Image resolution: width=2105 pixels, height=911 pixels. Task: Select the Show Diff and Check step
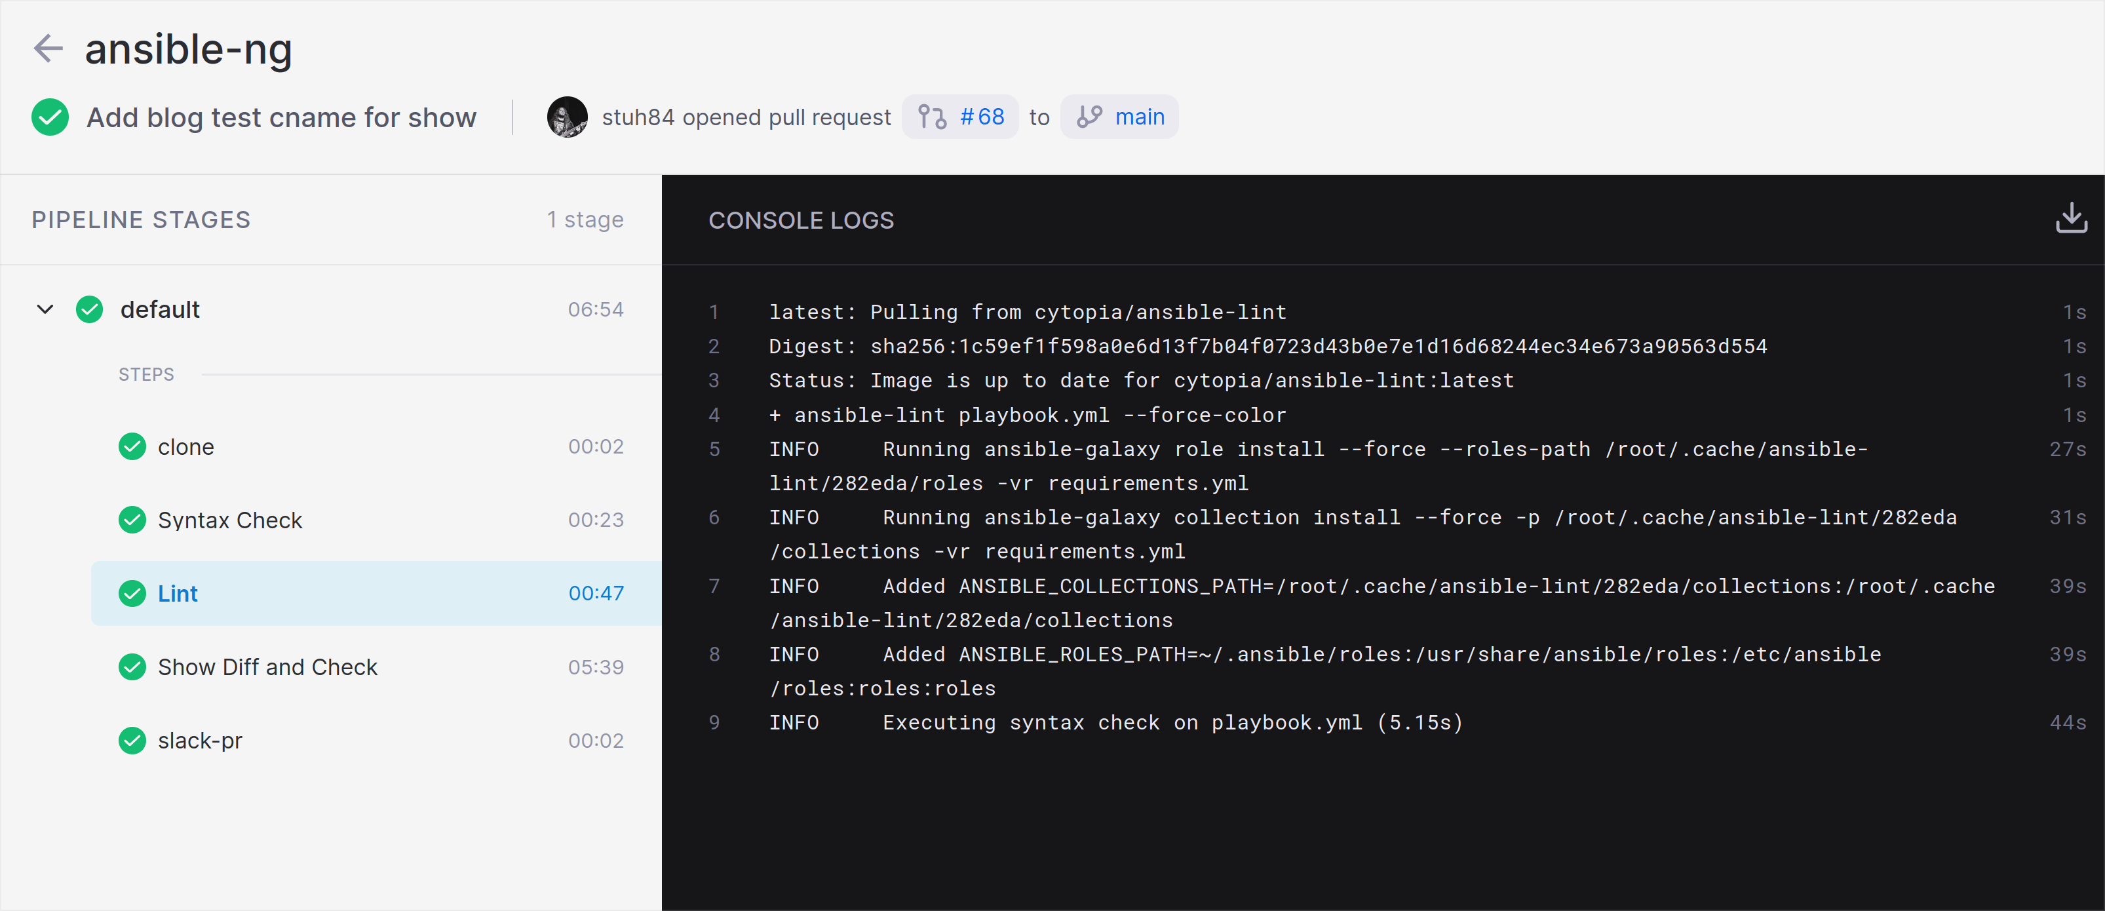[x=267, y=667]
